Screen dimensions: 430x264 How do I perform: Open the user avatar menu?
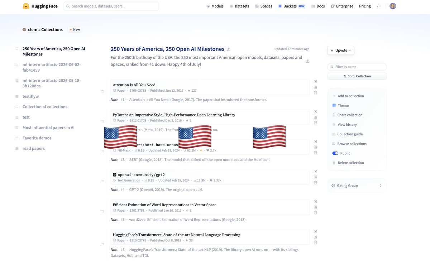pyautogui.click(x=393, y=6)
